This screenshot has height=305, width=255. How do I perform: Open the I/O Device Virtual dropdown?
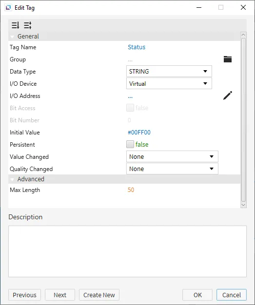coord(169,83)
